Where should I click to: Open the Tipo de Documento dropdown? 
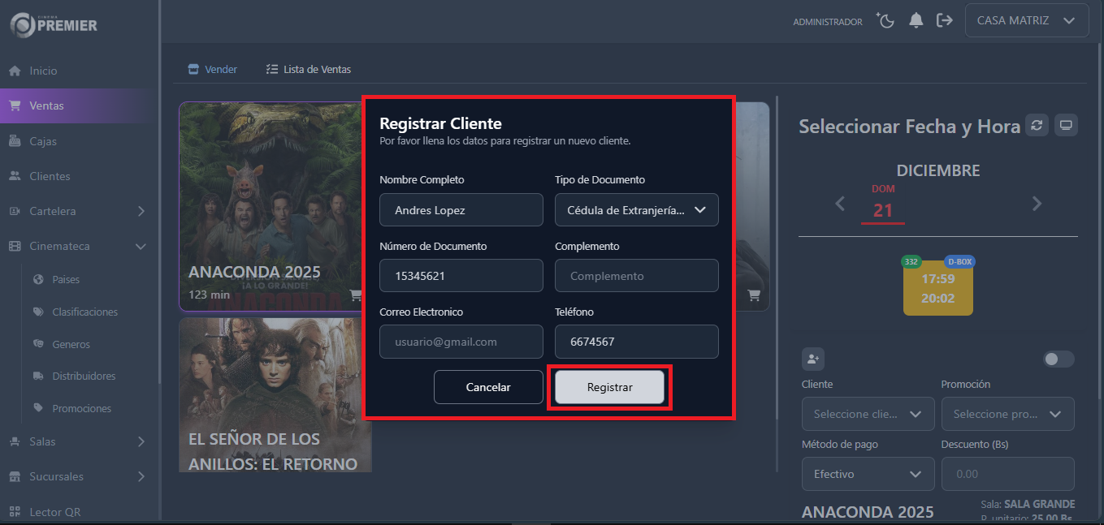click(x=636, y=209)
